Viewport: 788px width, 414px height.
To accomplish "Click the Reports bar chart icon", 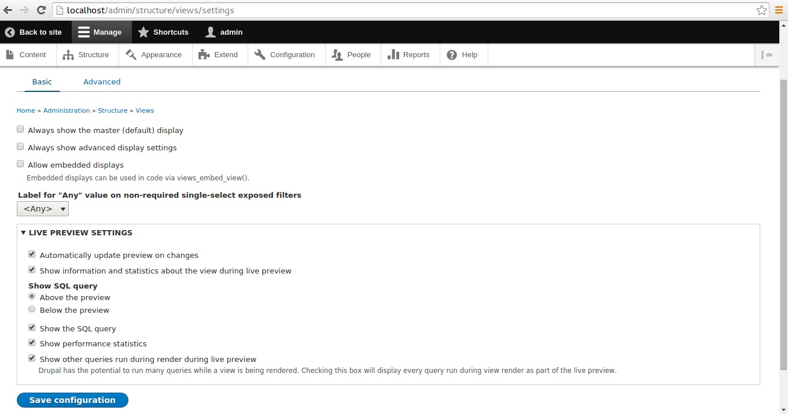I will (393, 54).
